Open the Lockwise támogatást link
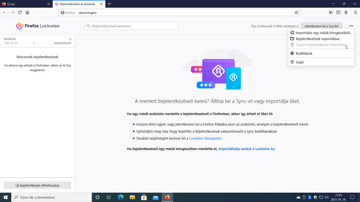Viewport: 360px width, 202px height. point(205,138)
